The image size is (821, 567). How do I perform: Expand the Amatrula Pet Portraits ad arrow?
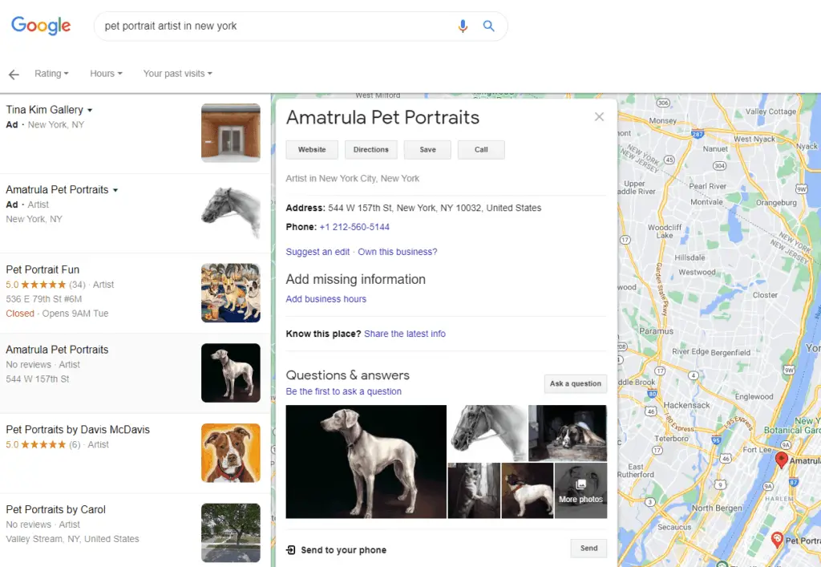(x=115, y=191)
